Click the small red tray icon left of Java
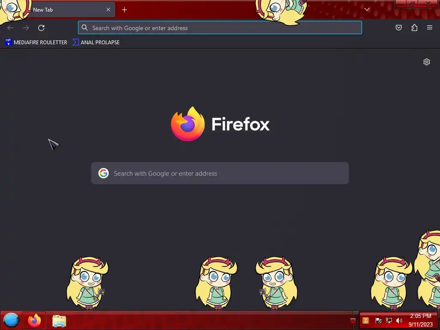Viewport: 440px width, 330px height. coord(353,321)
